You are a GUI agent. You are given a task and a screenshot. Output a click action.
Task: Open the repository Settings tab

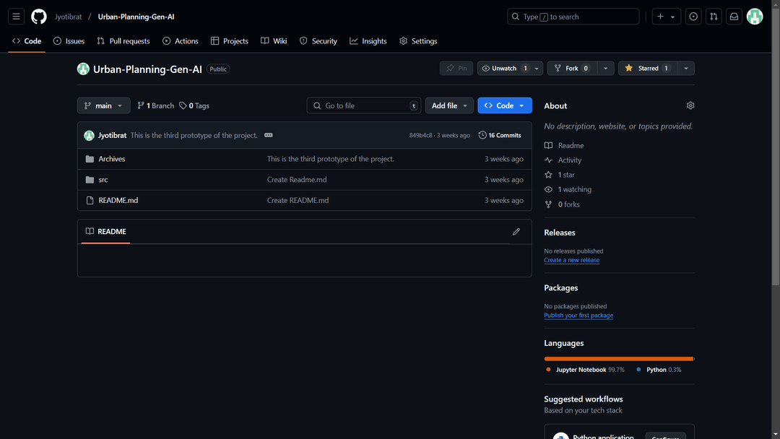418,41
